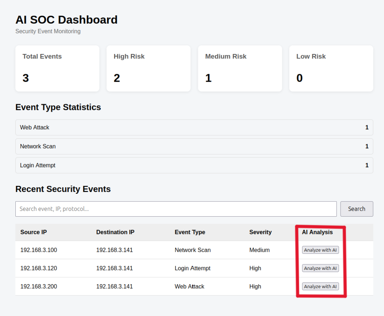The image size is (384, 316).
Task: Click Analyze with AI for Login Attempt event
Action: 320,268
